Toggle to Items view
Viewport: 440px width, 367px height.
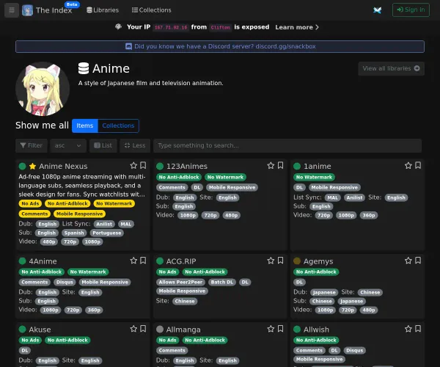click(x=85, y=126)
